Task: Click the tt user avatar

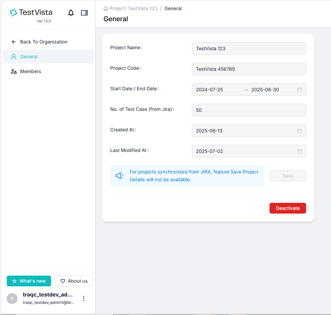Action: [12, 298]
